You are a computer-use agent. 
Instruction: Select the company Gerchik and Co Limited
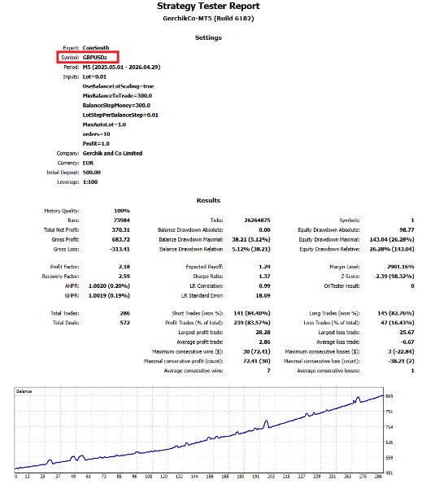[112, 154]
